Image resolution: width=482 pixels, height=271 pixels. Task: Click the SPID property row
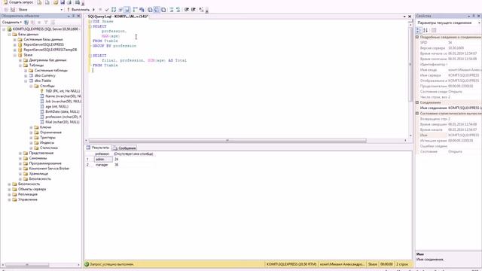click(x=449, y=43)
